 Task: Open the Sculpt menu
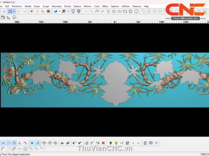(x=46, y=6)
